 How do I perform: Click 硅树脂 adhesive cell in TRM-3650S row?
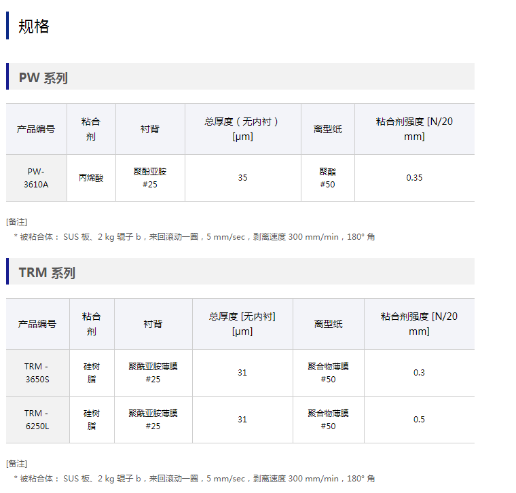coord(92,373)
